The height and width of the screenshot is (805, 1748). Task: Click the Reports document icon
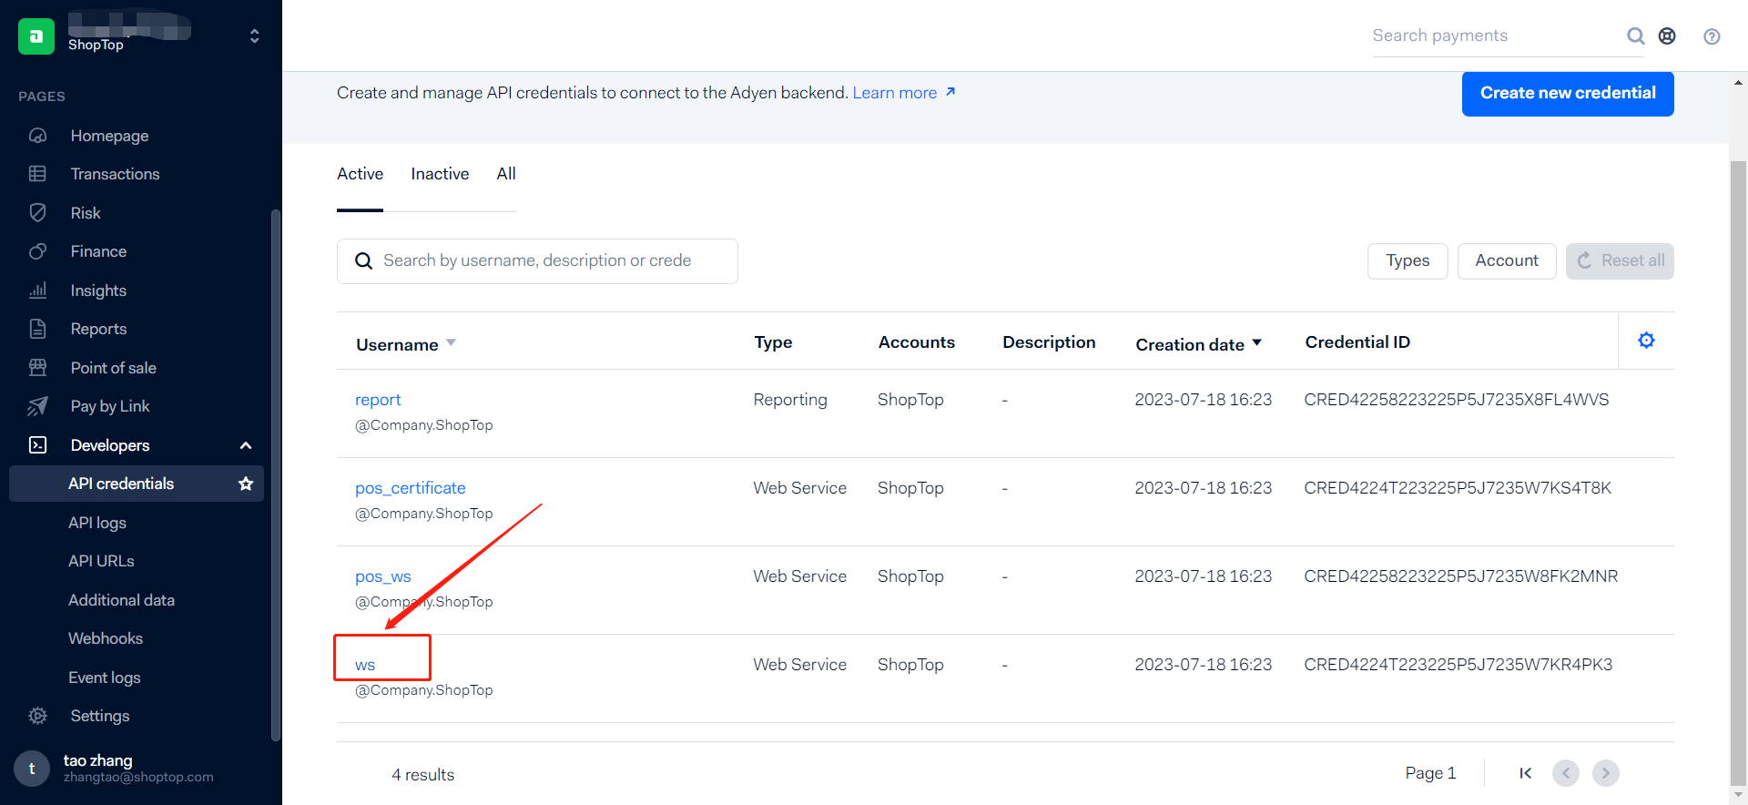(x=37, y=329)
